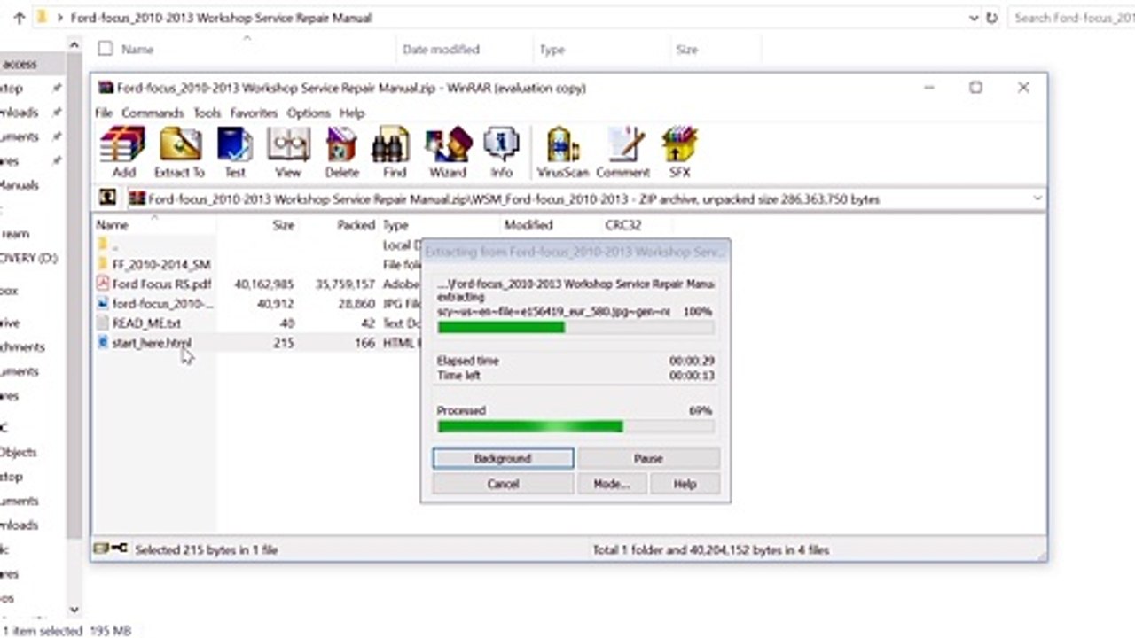Pause the extraction
Screen dimensions: 1135x638
pos(648,459)
